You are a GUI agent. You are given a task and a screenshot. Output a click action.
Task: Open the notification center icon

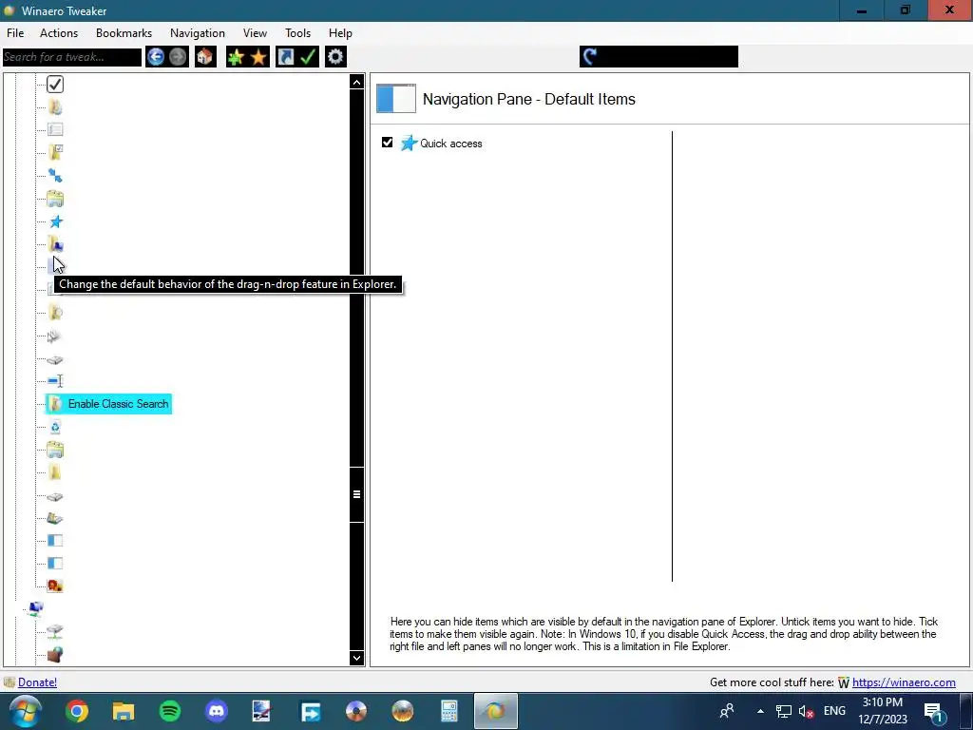(933, 711)
